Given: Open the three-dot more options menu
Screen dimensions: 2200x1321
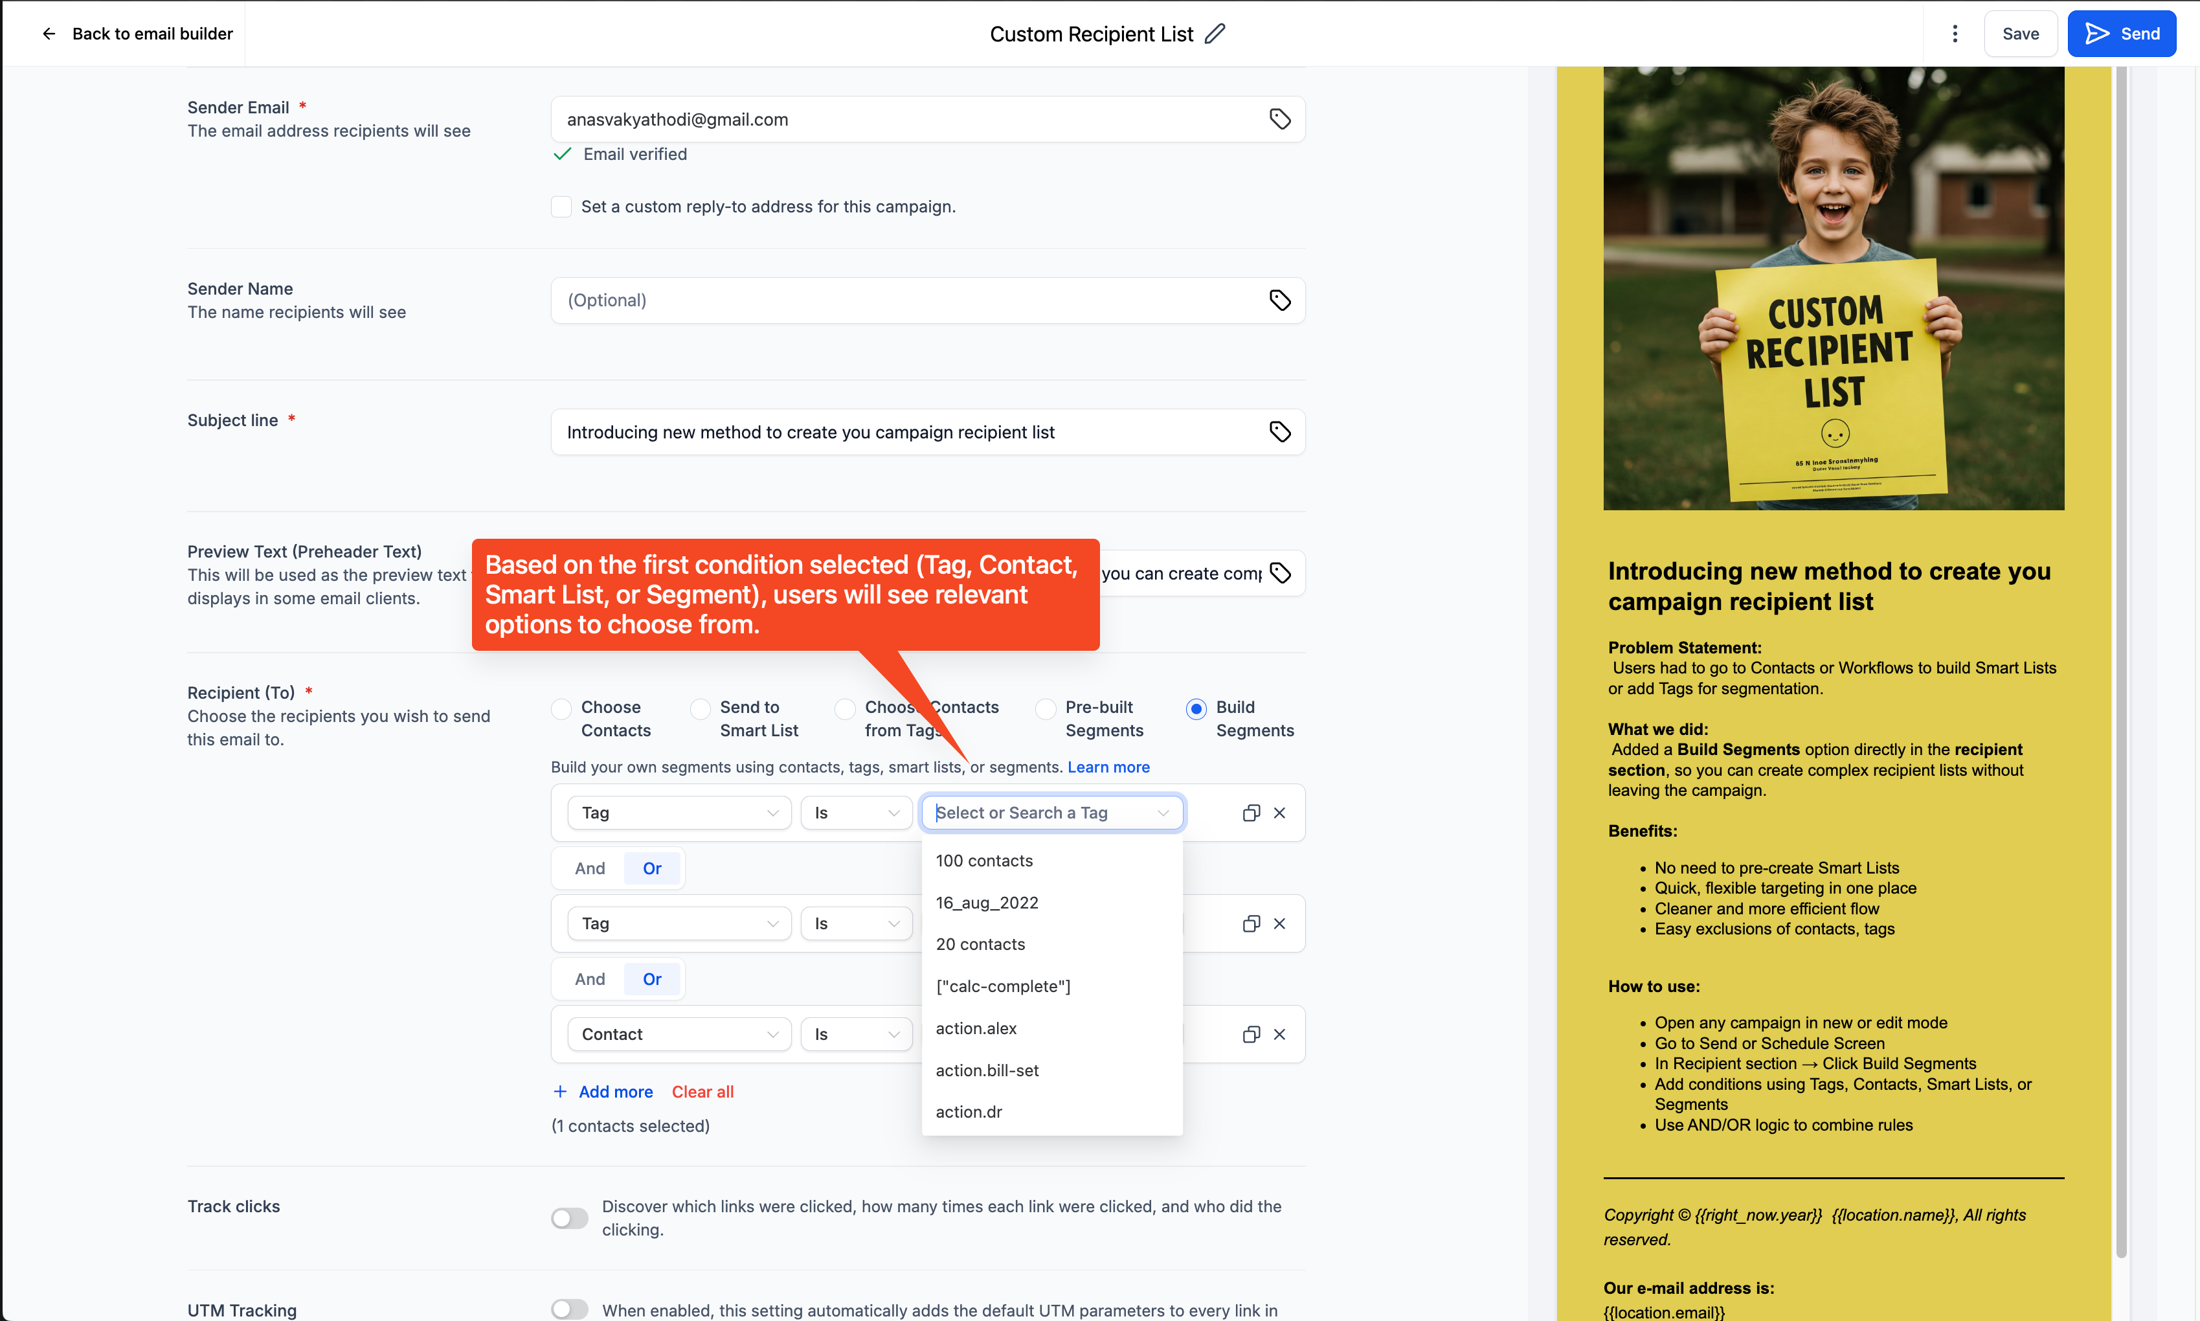Looking at the screenshot, I should pyautogui.click(x=1955, y=34).
